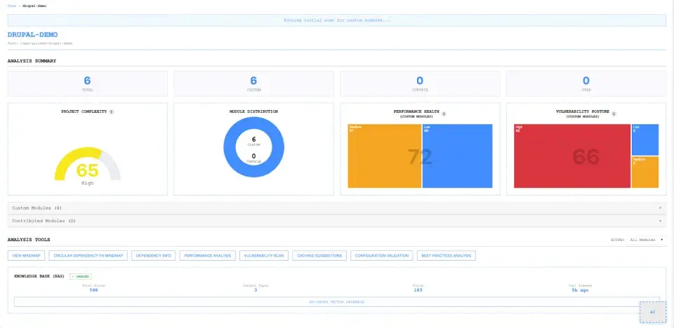Open the Scope All Modules dropdown

[646, 240]
